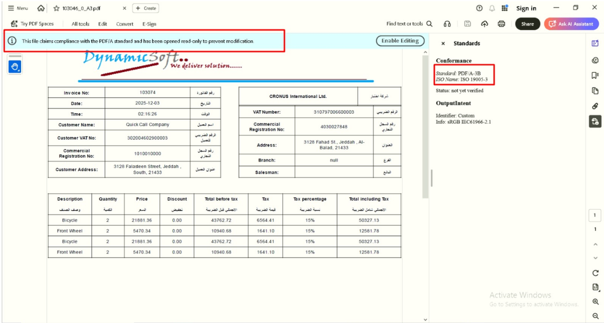604x323 pixels.
Task: Open Try PDF Spaces
Action: [x=32, y=24]
